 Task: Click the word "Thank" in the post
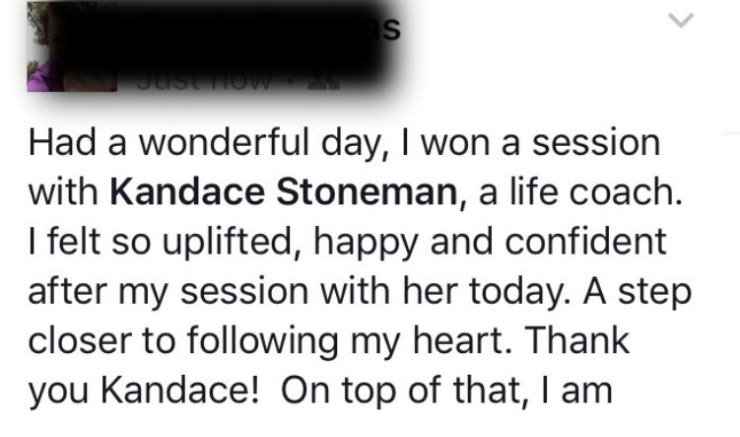(x=576, y=339)
